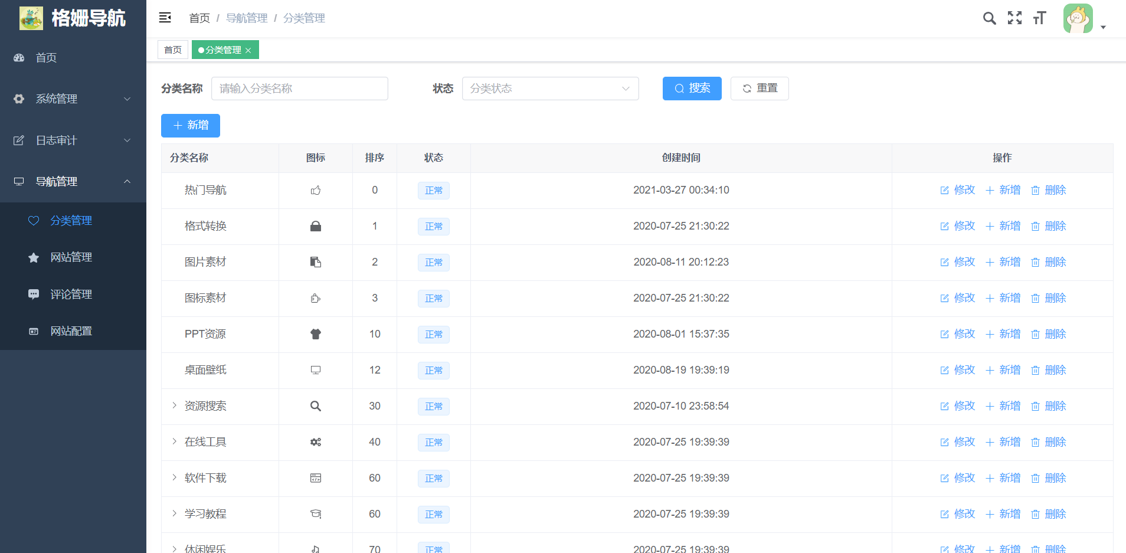Delete the 格式转换 category
Image resolution: width=1126 pixels, height=553 pixels.
point(1048,226)
